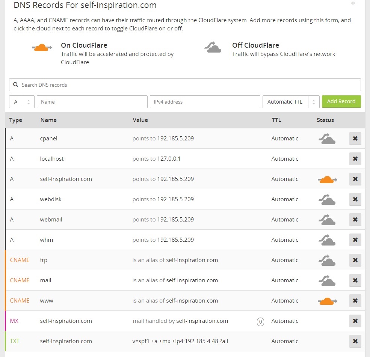370x357 pixels.
Task: Toggle CloudFlare cloud for webdisk record
Action: click(327, 199)
